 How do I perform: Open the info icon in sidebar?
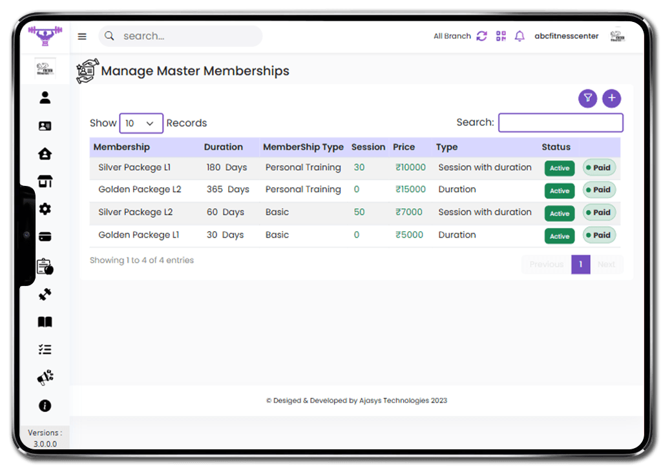(x=45, y=405)
